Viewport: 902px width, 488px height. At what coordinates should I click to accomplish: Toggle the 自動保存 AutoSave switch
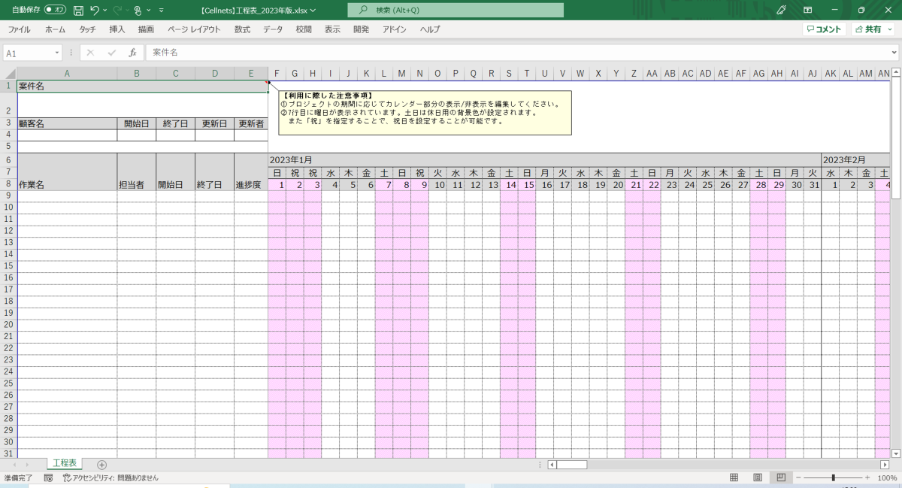[55, 11]
